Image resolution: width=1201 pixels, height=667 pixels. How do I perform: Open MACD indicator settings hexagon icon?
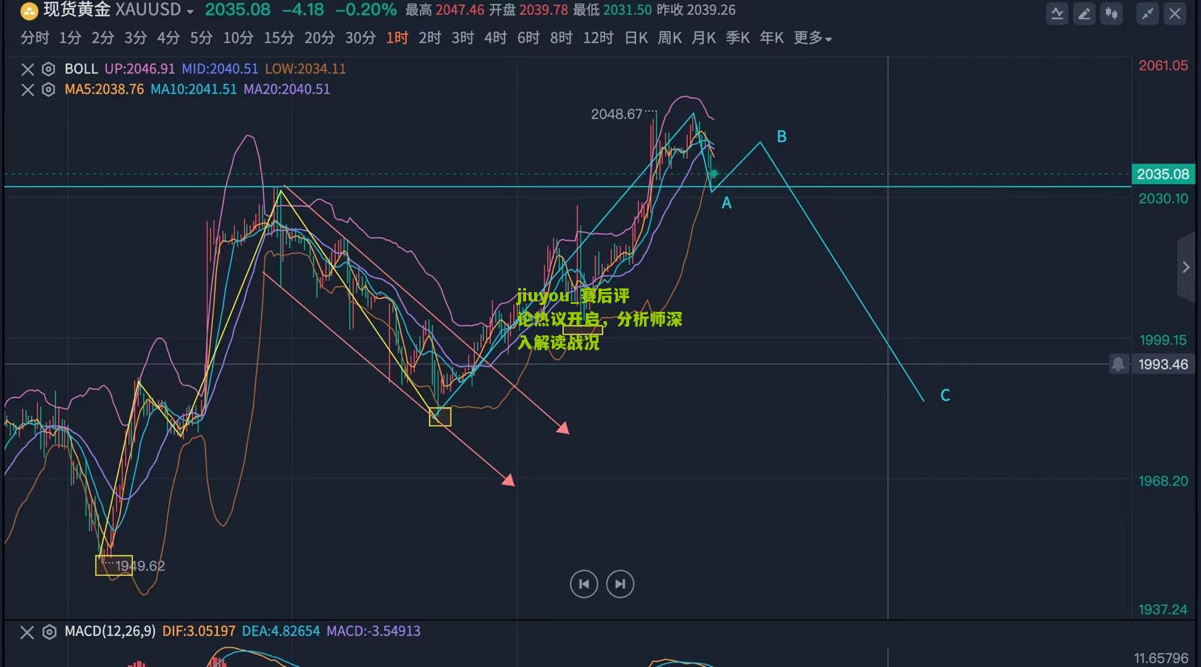(49, 632)
